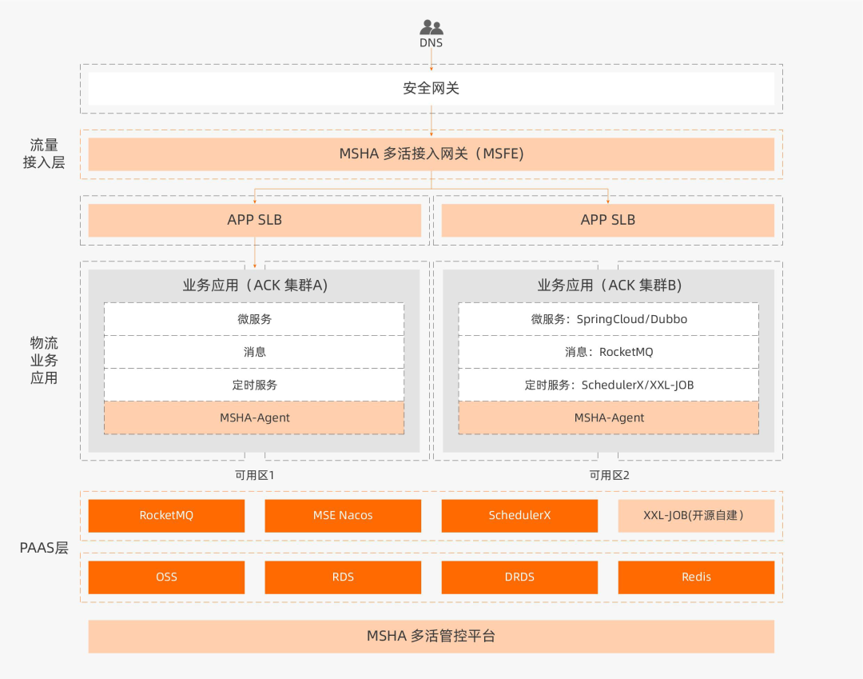Click the 消息 row in cluster A
Viewport: 863px width, 679px height.
coord(254,352)
